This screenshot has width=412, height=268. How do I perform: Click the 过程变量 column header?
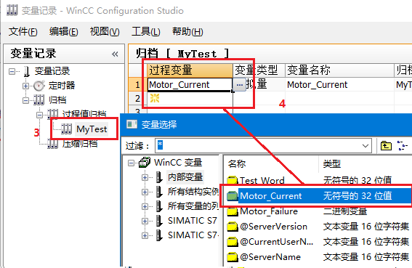click(190, 70)
